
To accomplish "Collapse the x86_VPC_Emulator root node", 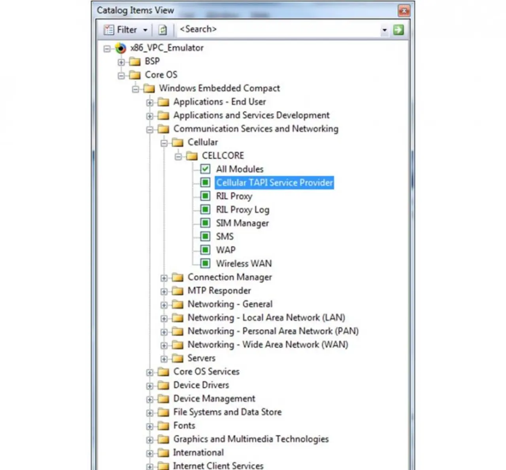I will coord(107,49).
